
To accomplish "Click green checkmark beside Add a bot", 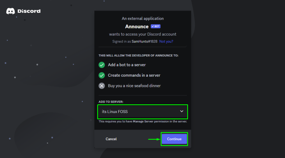I will pos(102,65).
